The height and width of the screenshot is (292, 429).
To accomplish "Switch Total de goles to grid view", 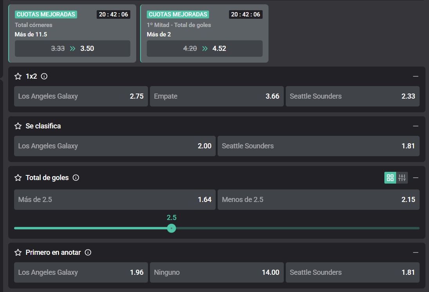I will point(390,178).
